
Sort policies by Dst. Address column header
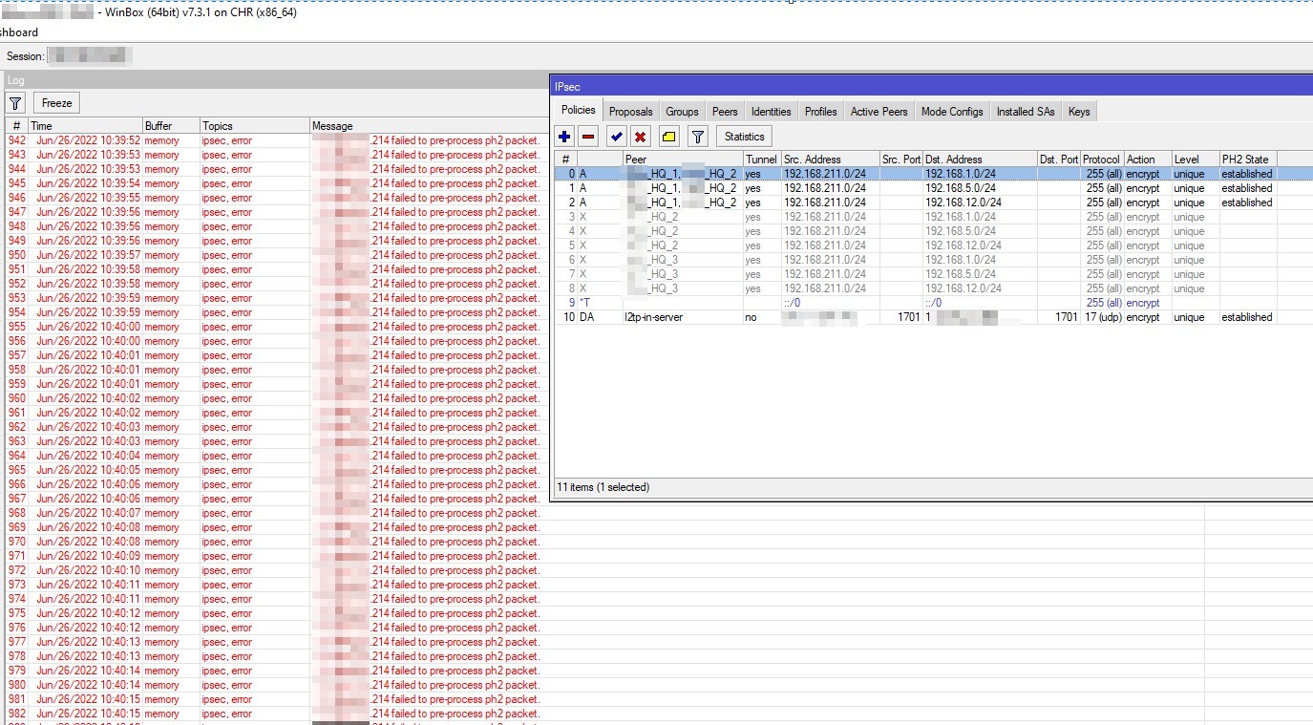point(980,160)
